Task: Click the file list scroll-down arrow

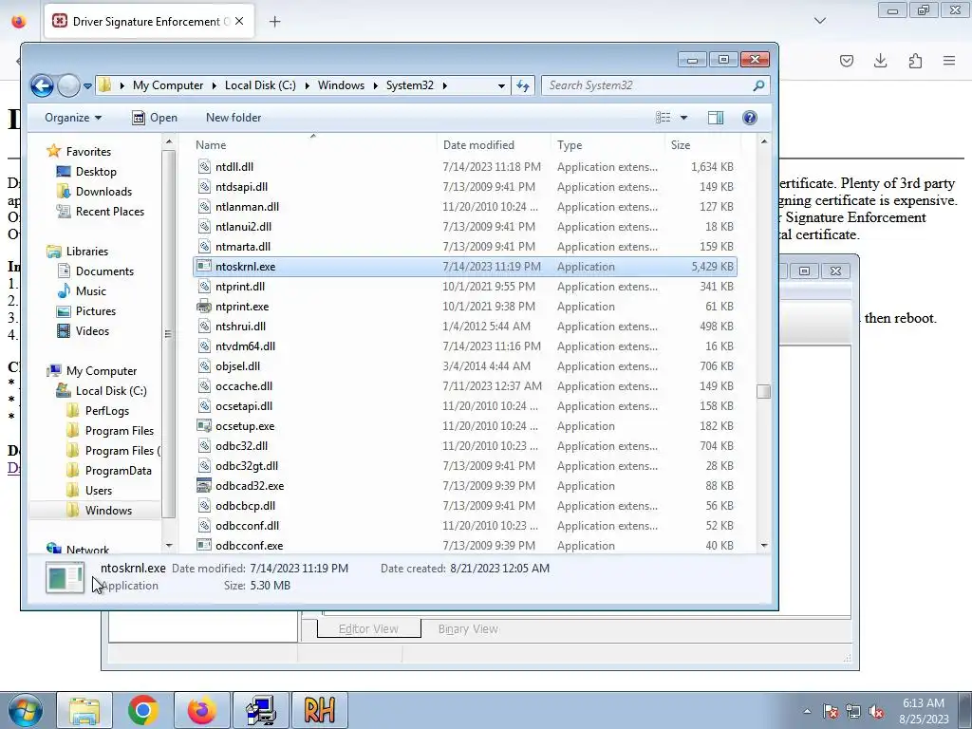Action: pos(764,546)
